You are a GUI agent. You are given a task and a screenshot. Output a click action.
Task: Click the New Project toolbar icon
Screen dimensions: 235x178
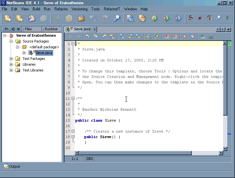8,18
